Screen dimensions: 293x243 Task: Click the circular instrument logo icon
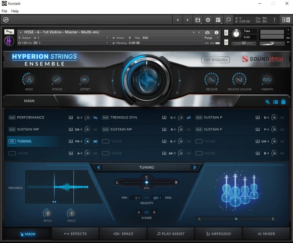pos(9,41)
